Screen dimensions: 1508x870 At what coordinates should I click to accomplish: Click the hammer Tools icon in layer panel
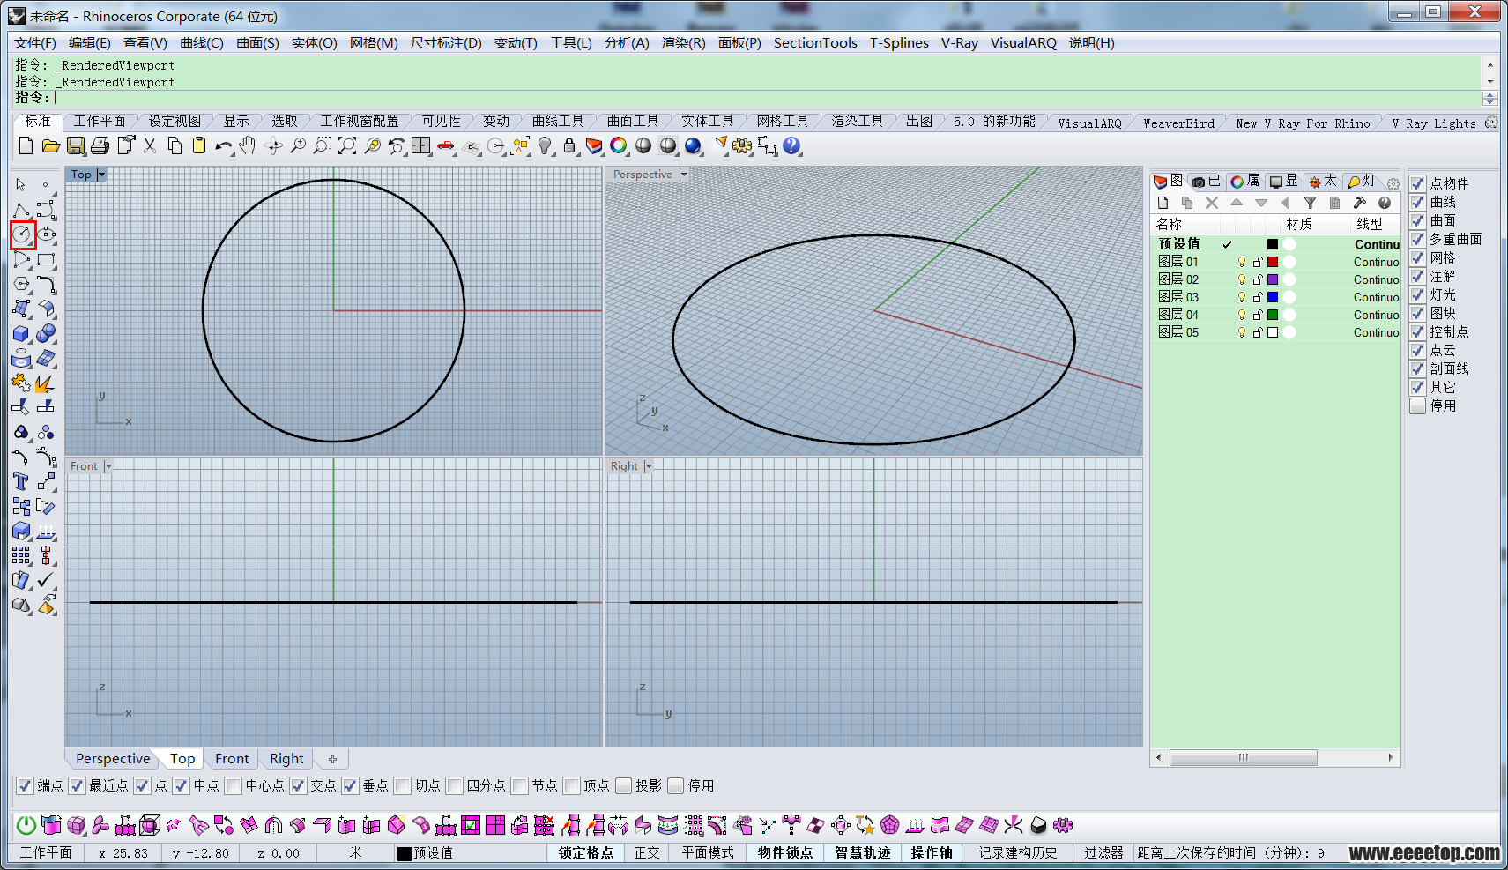(1359, 203)
